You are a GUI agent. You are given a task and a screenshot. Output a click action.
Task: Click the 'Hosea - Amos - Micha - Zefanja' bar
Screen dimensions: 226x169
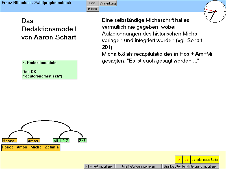tap(31, 147)
